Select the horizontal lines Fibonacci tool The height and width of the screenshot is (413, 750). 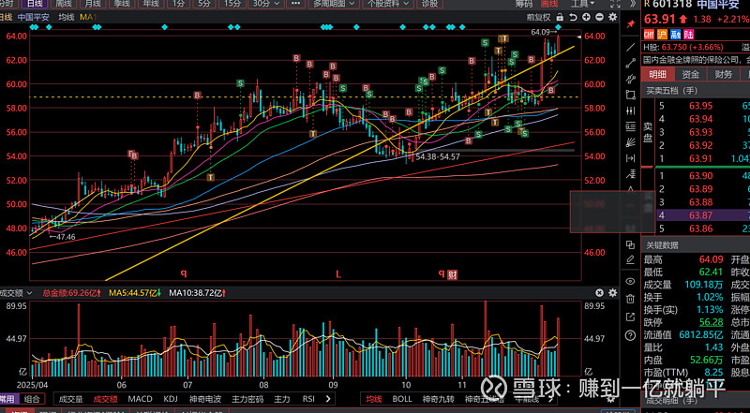click(x=630, y=126)
